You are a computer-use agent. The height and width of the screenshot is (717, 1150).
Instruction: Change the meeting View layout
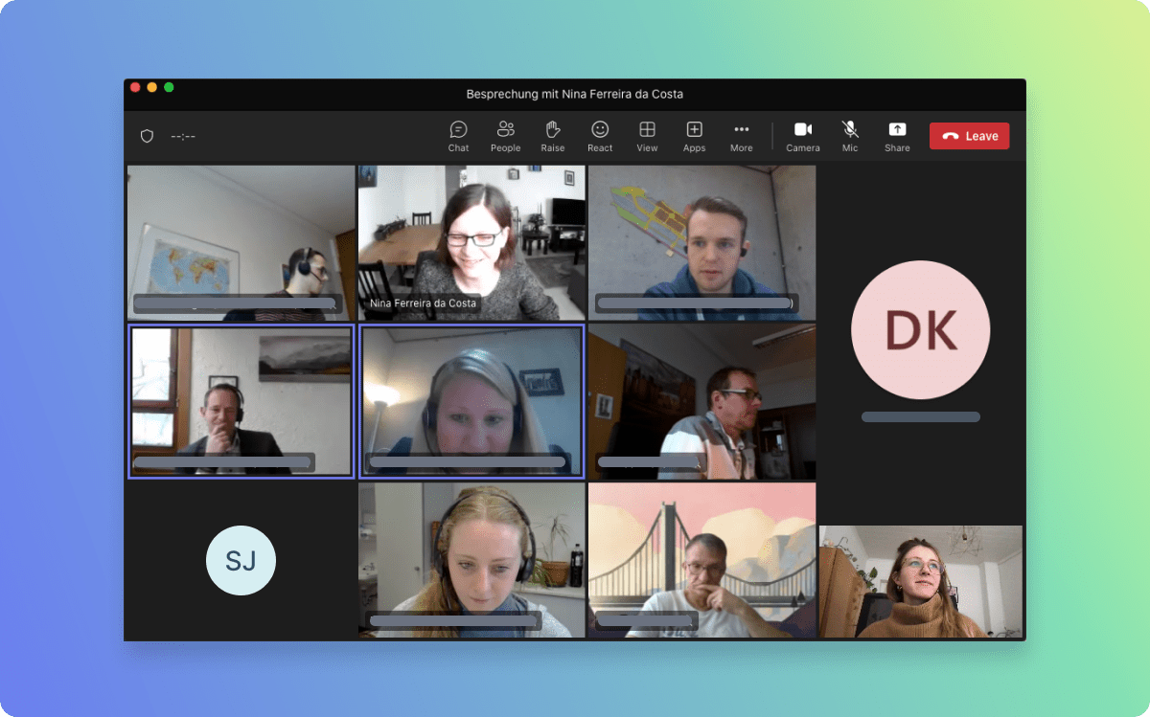click(x=647, y=136)
